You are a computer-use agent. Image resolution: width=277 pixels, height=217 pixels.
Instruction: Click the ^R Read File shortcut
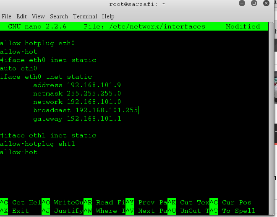coord(105,202)
